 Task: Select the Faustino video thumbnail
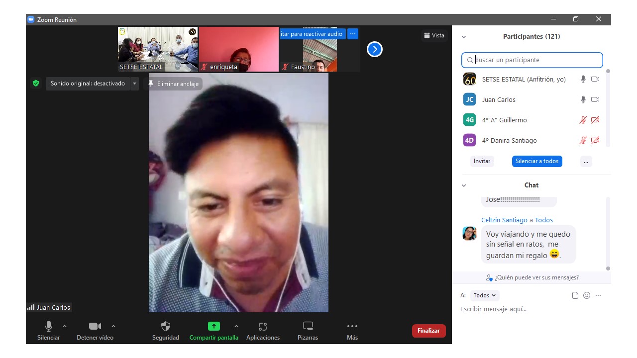click(x=319, y=49)
